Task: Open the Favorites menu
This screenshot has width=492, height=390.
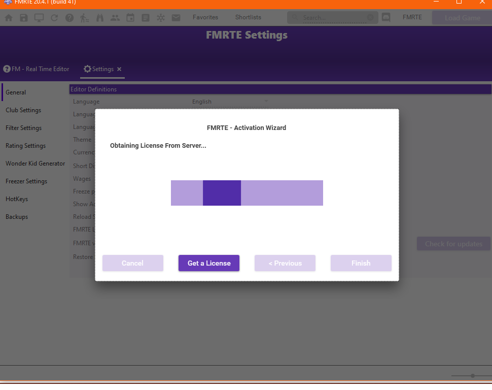Action: point(205,17)
